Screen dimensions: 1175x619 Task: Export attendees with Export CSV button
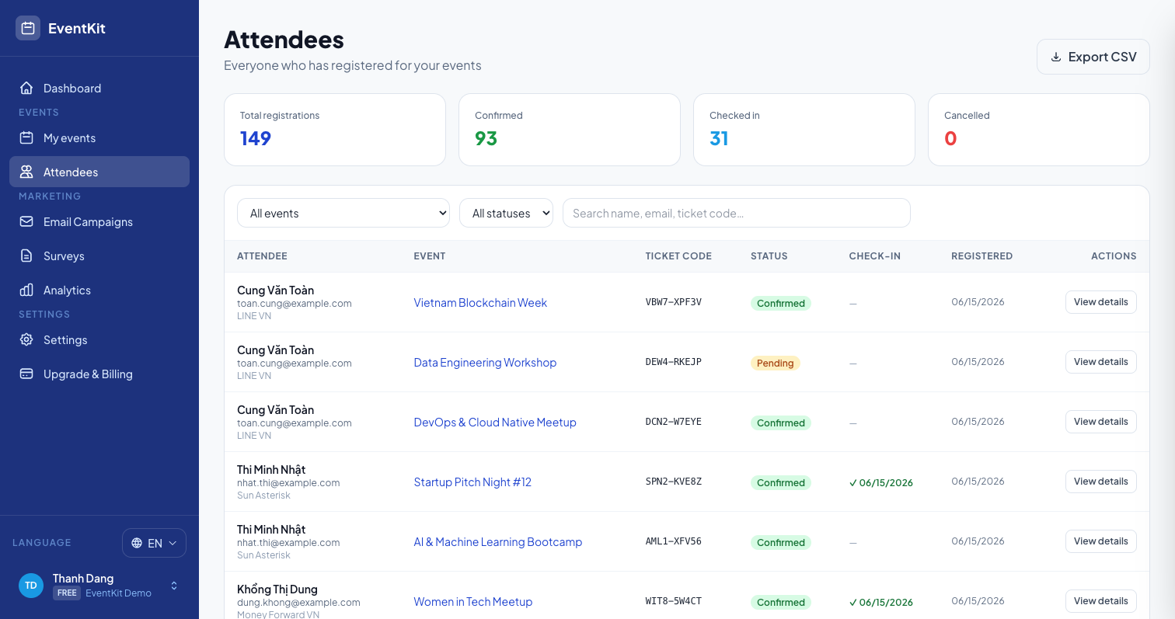coord(1093,57)
